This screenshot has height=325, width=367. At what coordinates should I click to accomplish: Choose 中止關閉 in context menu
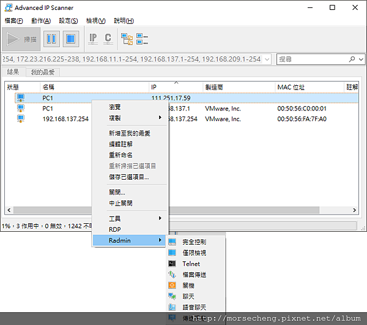click(x=130, y=203)
